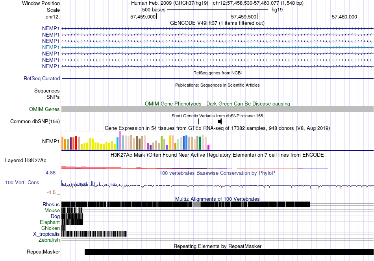Viewport: 374px width, 261px height.
Task: Click the H3K27Ac Mark track title
Action: (217, 155)
